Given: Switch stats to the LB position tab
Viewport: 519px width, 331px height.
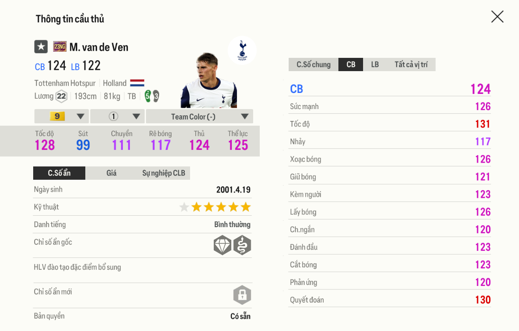Looking at the screenshot, I should pos(375,64).
